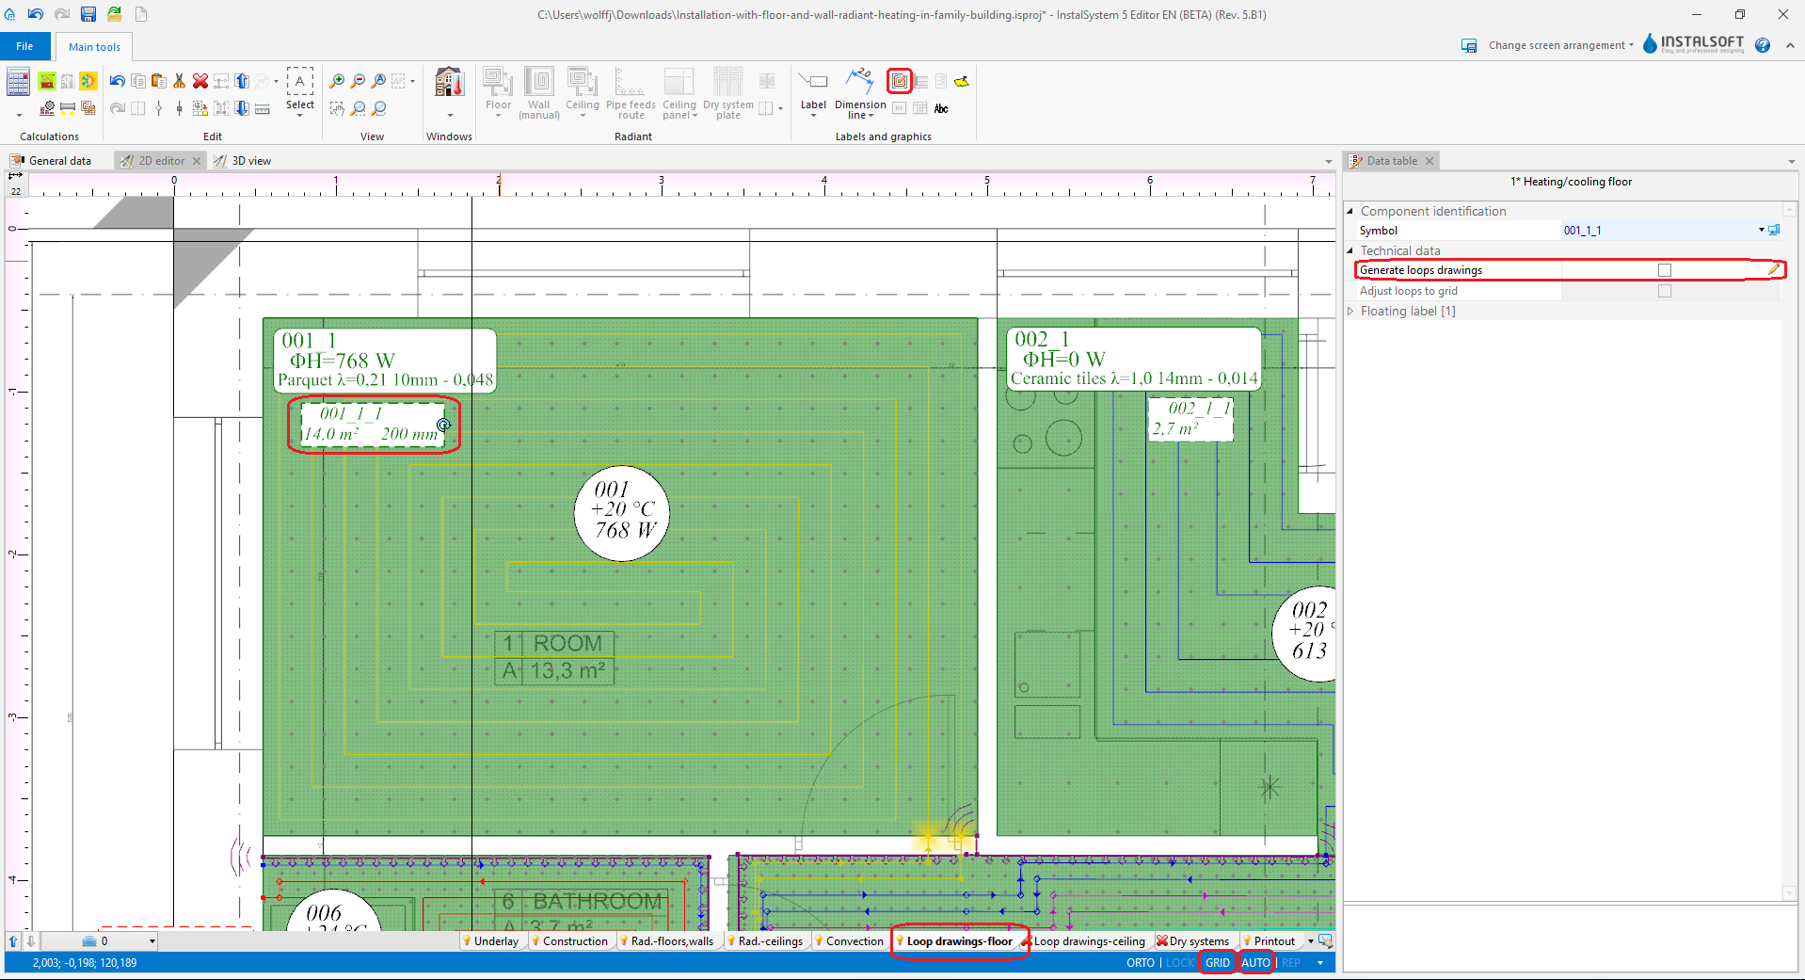This screenshot has height=980, width=1805.
Task: Click the Save icon in title bar
Action: 88,14
